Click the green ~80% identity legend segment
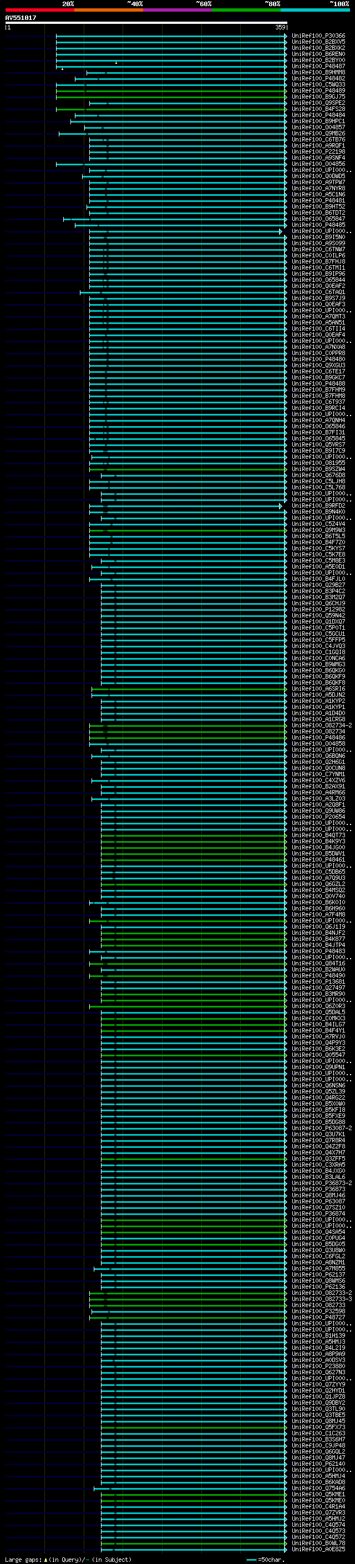The image size is (355, 1564). (x=246, y=10)
